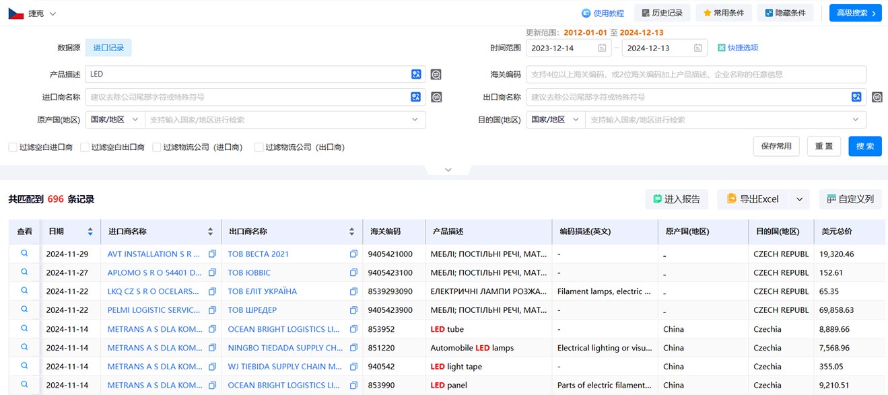Click translate icon in 进口商名称 field

[416, 97]
